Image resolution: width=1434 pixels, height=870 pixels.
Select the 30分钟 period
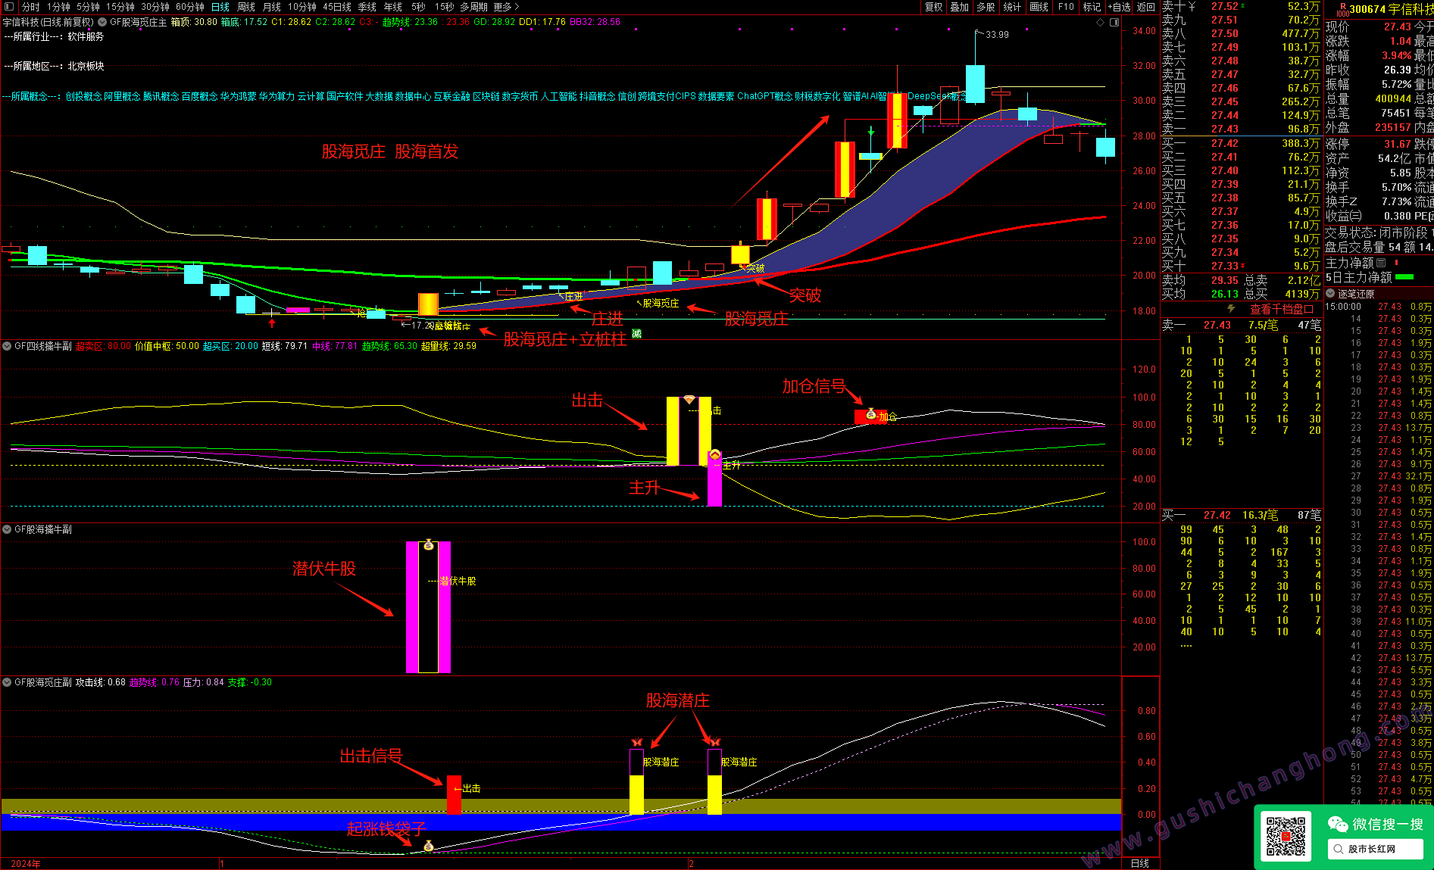coord(155,7)
